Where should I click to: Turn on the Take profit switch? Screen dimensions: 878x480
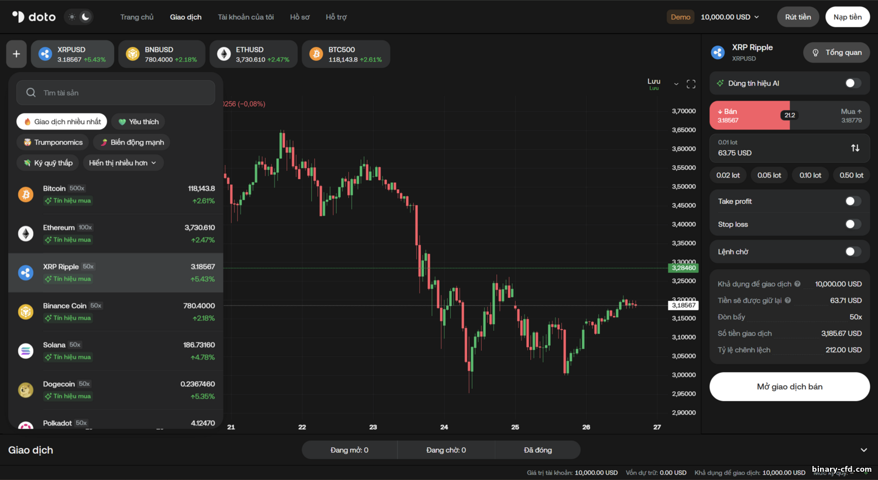853,201
